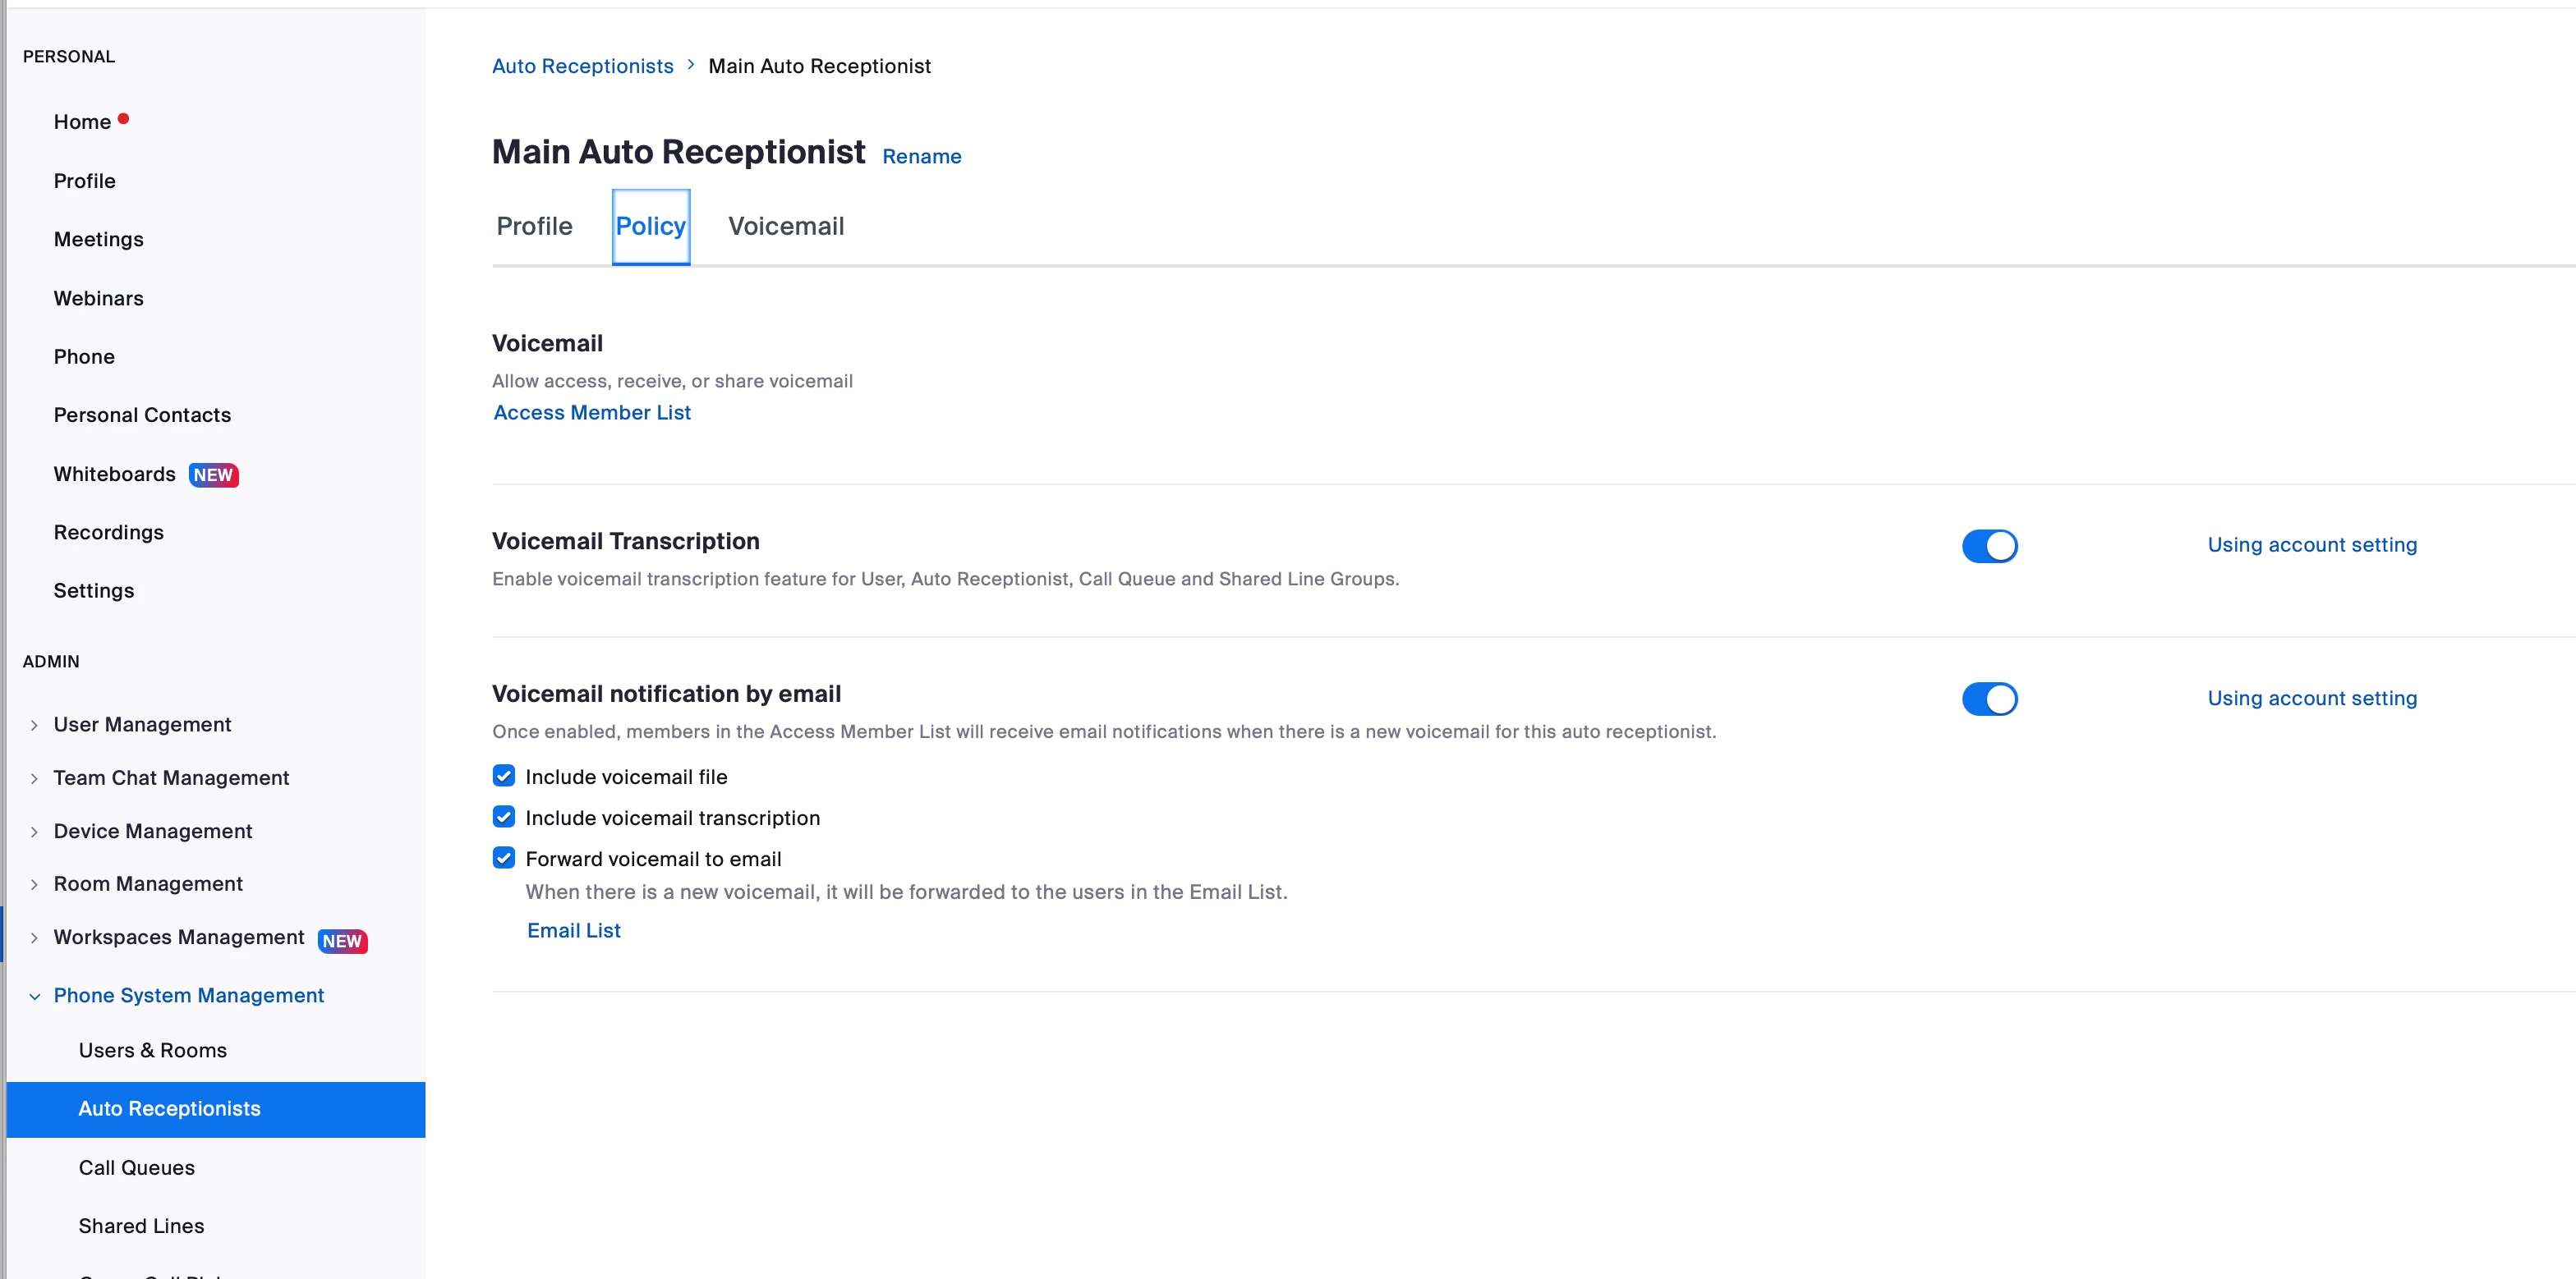Go to Auto Receptionists breadcrumb link
The image size is (2576, 1279).
pyautogui.click(x=582, y=66)
